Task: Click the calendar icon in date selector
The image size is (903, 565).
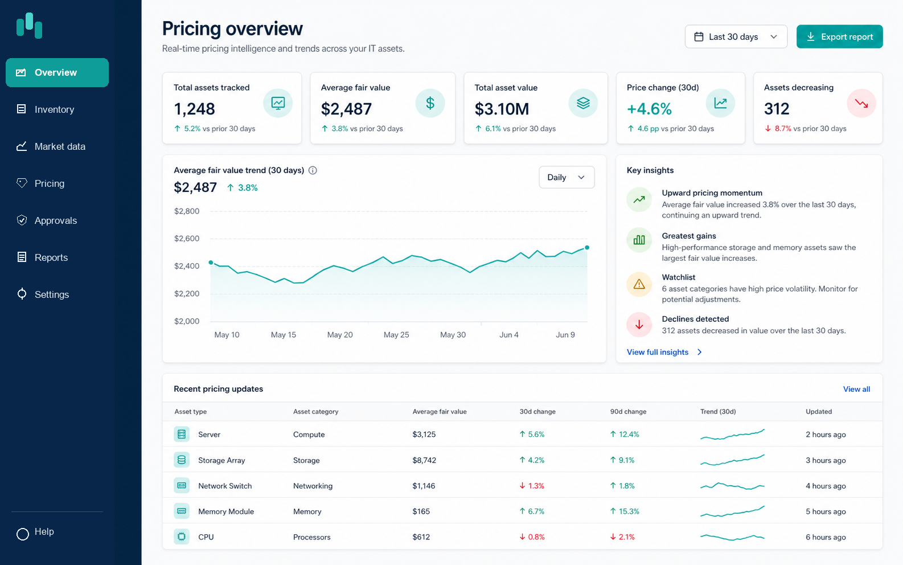Action: 699,36
